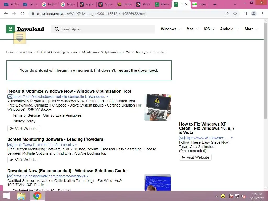Open certified.windowserrorhelp.com ad URL
Viewport: 268px width, 201px height.
point(59,97)
